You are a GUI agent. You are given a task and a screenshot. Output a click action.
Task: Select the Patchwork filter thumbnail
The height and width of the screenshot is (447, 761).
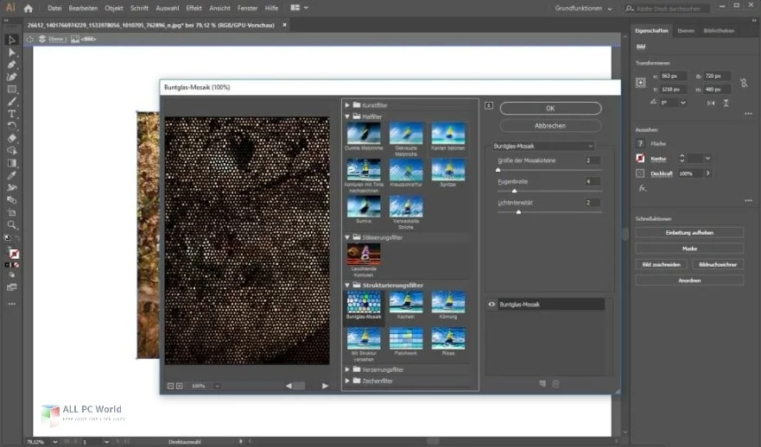coord(404,337)
